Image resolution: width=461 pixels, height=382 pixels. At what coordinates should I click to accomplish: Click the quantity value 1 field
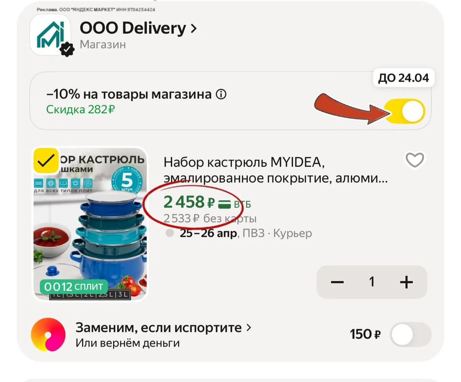point(372,282)
